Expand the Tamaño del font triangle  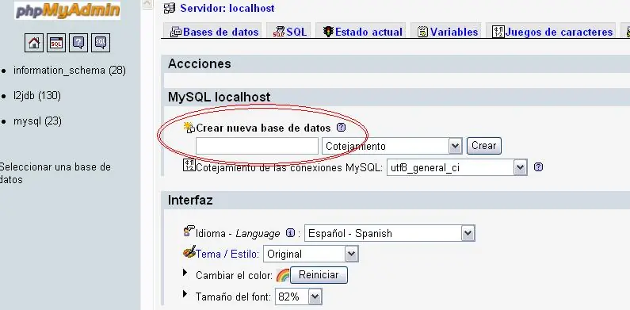click(x=185, y=293)
